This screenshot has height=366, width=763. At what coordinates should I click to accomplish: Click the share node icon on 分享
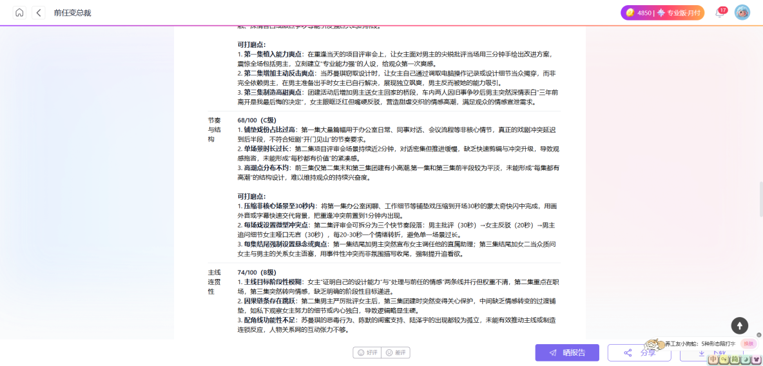pos(628,353)
